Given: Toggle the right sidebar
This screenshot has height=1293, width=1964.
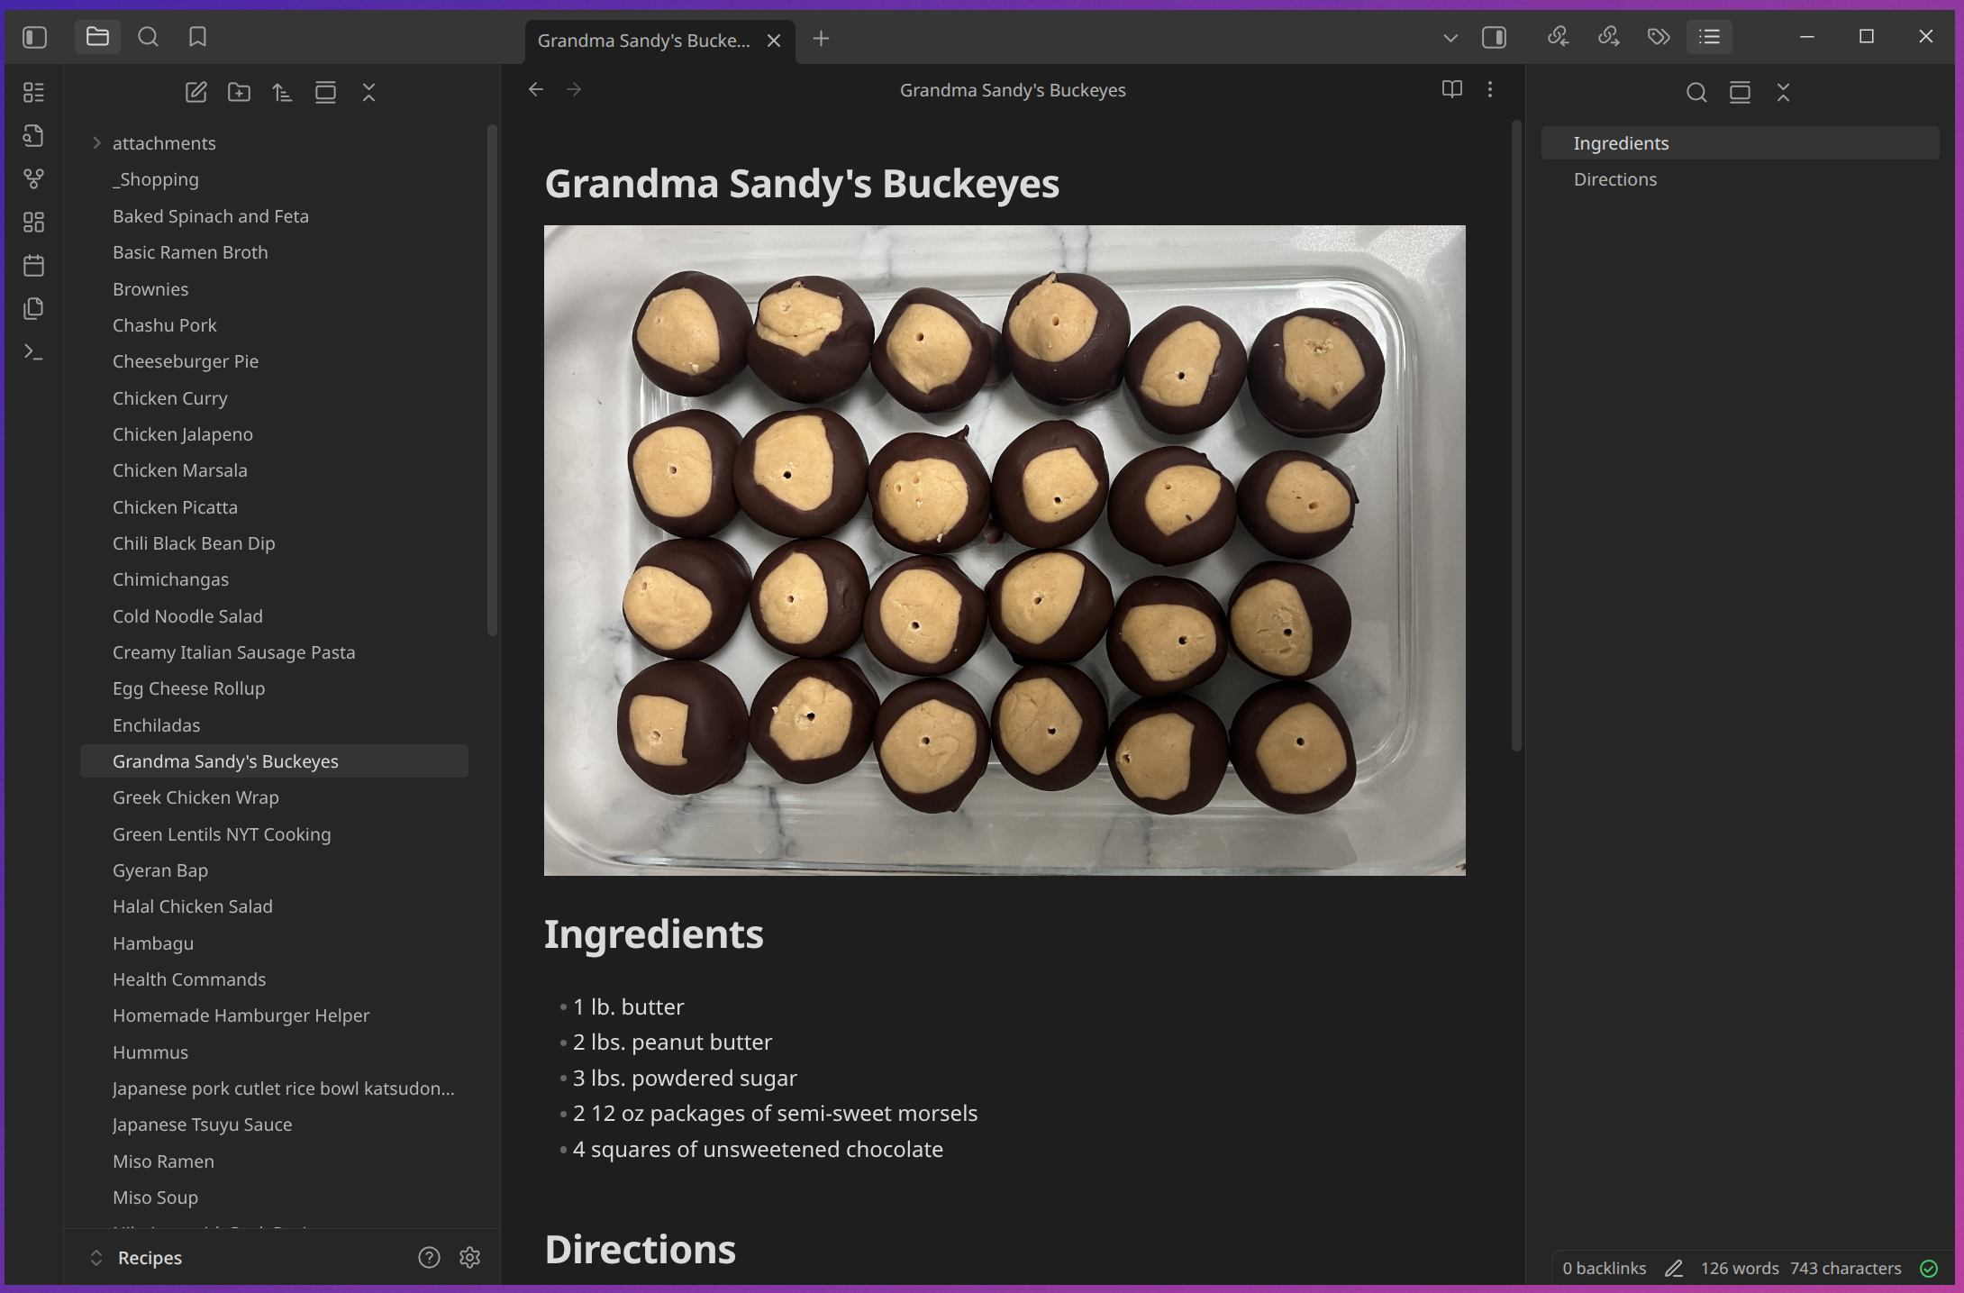Looking at the screenshot, I should (x=1494, y=37).
